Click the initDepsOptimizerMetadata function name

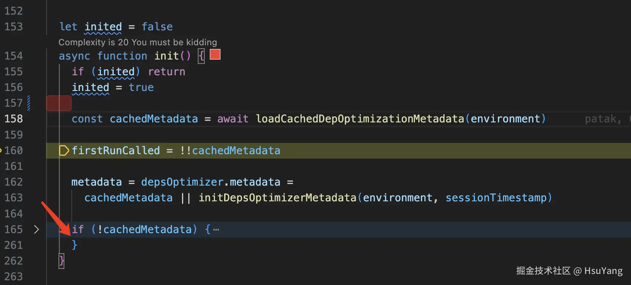[x=277, y=198]
